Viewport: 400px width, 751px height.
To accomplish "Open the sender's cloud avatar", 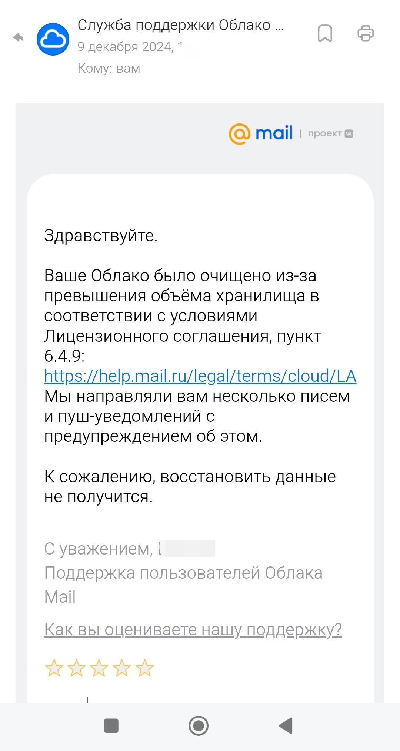I will point(53,39).
